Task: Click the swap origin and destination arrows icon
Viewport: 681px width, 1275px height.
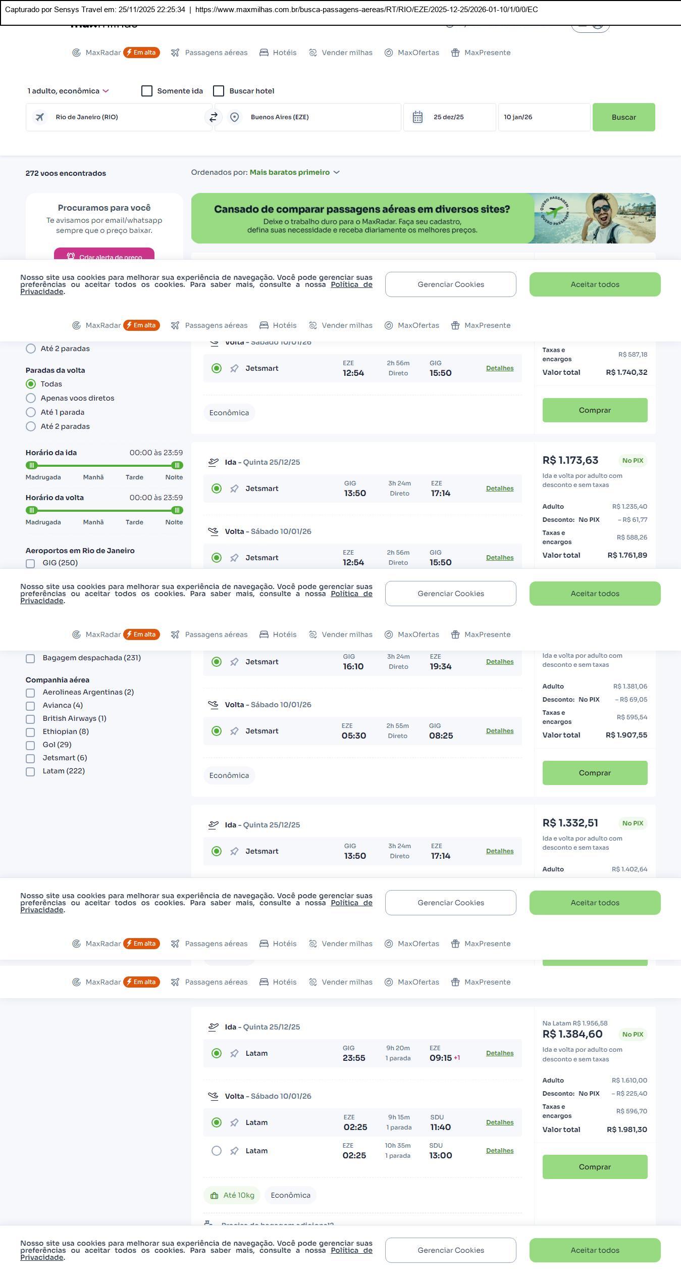Action: point(214,117)
